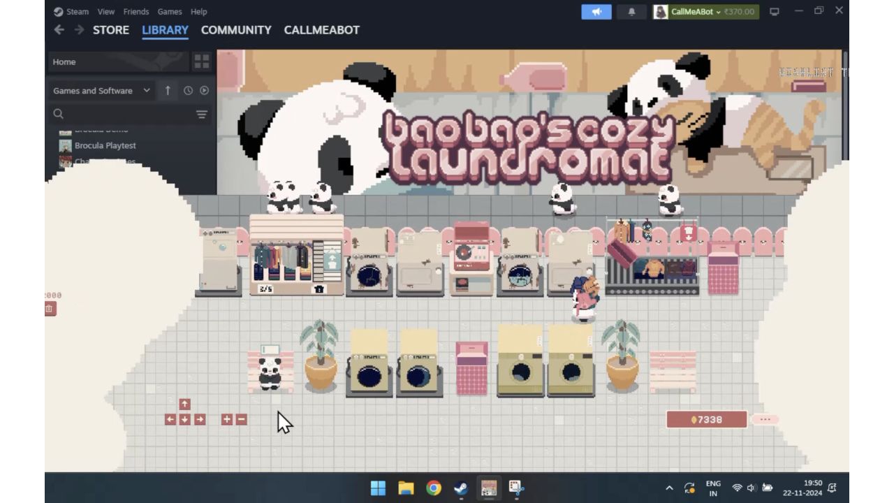This screenshot has height=503, width=894.
Task: Click the red shirt download sign on conveyor rack
Action: 688,233
